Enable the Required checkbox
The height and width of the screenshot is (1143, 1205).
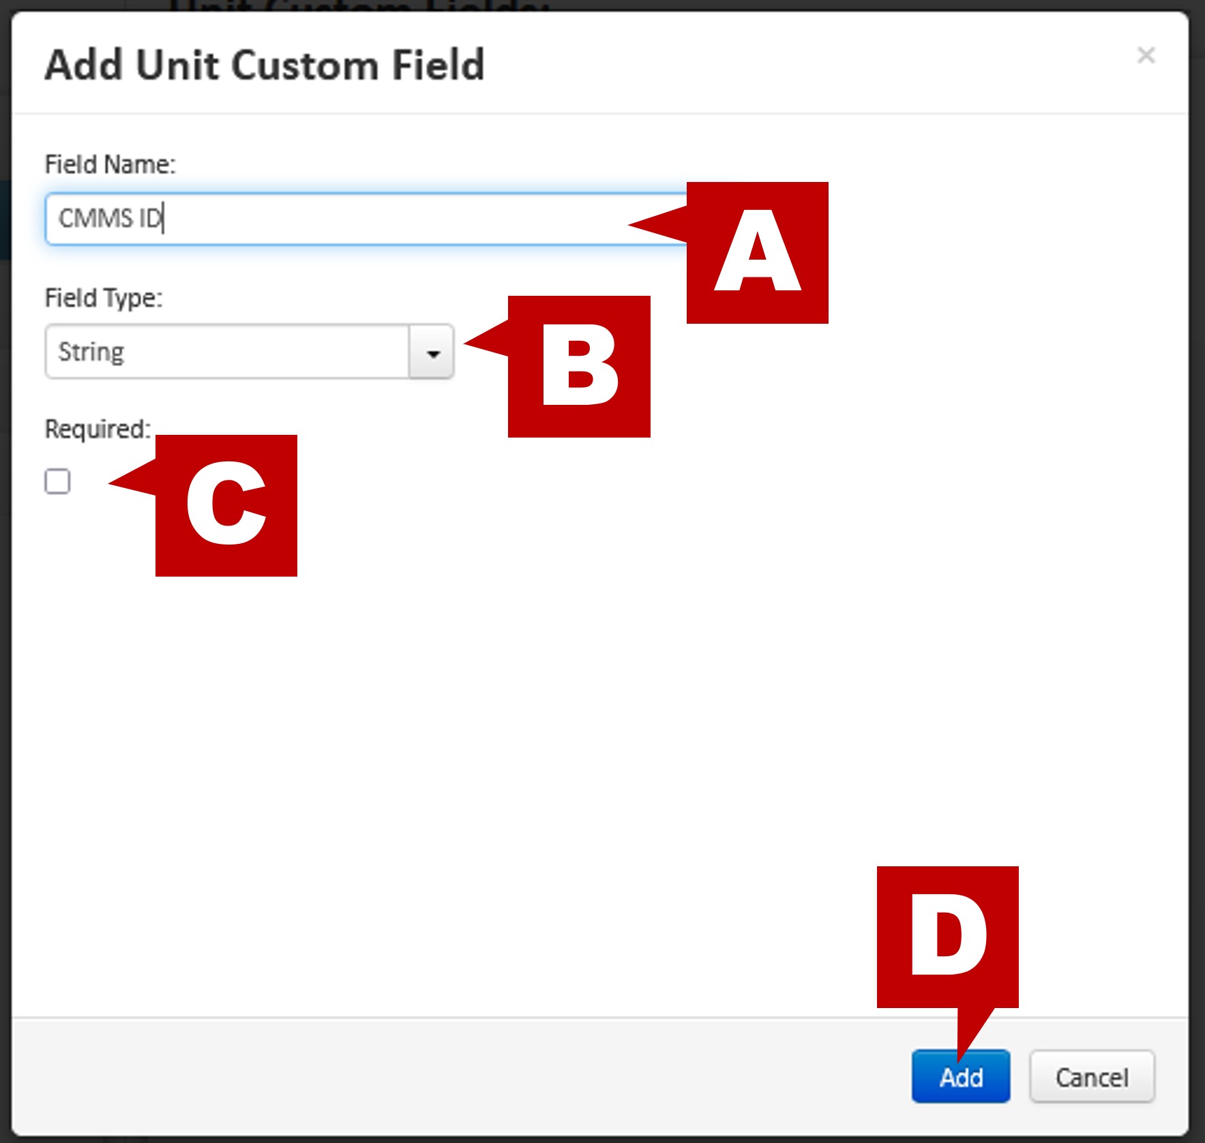(x=57, y=481)
